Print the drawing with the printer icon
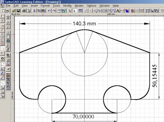Image resolution: width=164 pixels, height=122 pixels. tap(24, 10)
